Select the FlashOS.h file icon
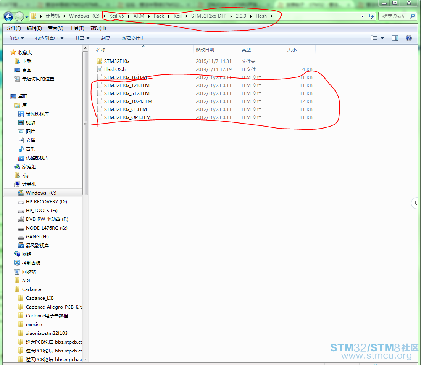Screen dimensions: 421x365 point(99,69)
